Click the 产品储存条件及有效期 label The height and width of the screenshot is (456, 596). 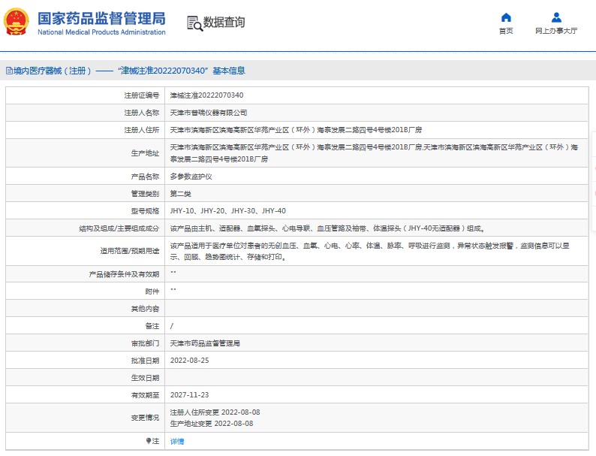pos(124,274)
